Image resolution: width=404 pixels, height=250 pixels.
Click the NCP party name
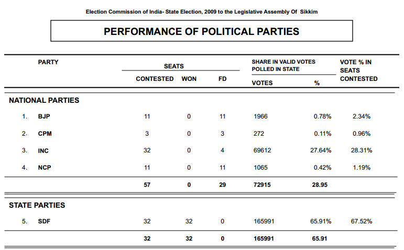pyautogui.click(x=45, y=168)
